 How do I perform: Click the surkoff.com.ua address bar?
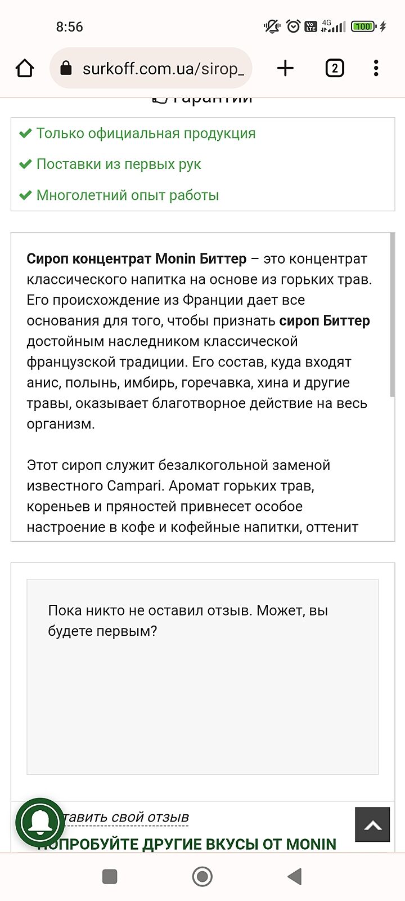tap(163, 69)
